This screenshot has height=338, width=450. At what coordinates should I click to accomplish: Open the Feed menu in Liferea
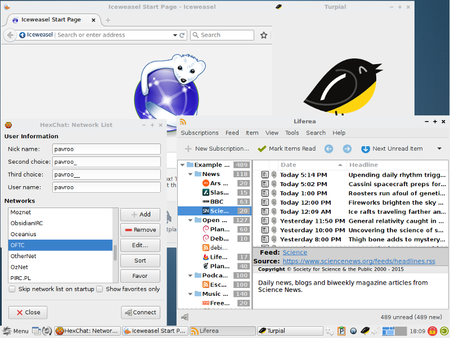click(232, 133)
